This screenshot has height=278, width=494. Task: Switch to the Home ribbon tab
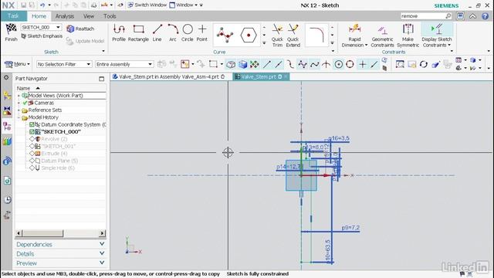[39, 16]
